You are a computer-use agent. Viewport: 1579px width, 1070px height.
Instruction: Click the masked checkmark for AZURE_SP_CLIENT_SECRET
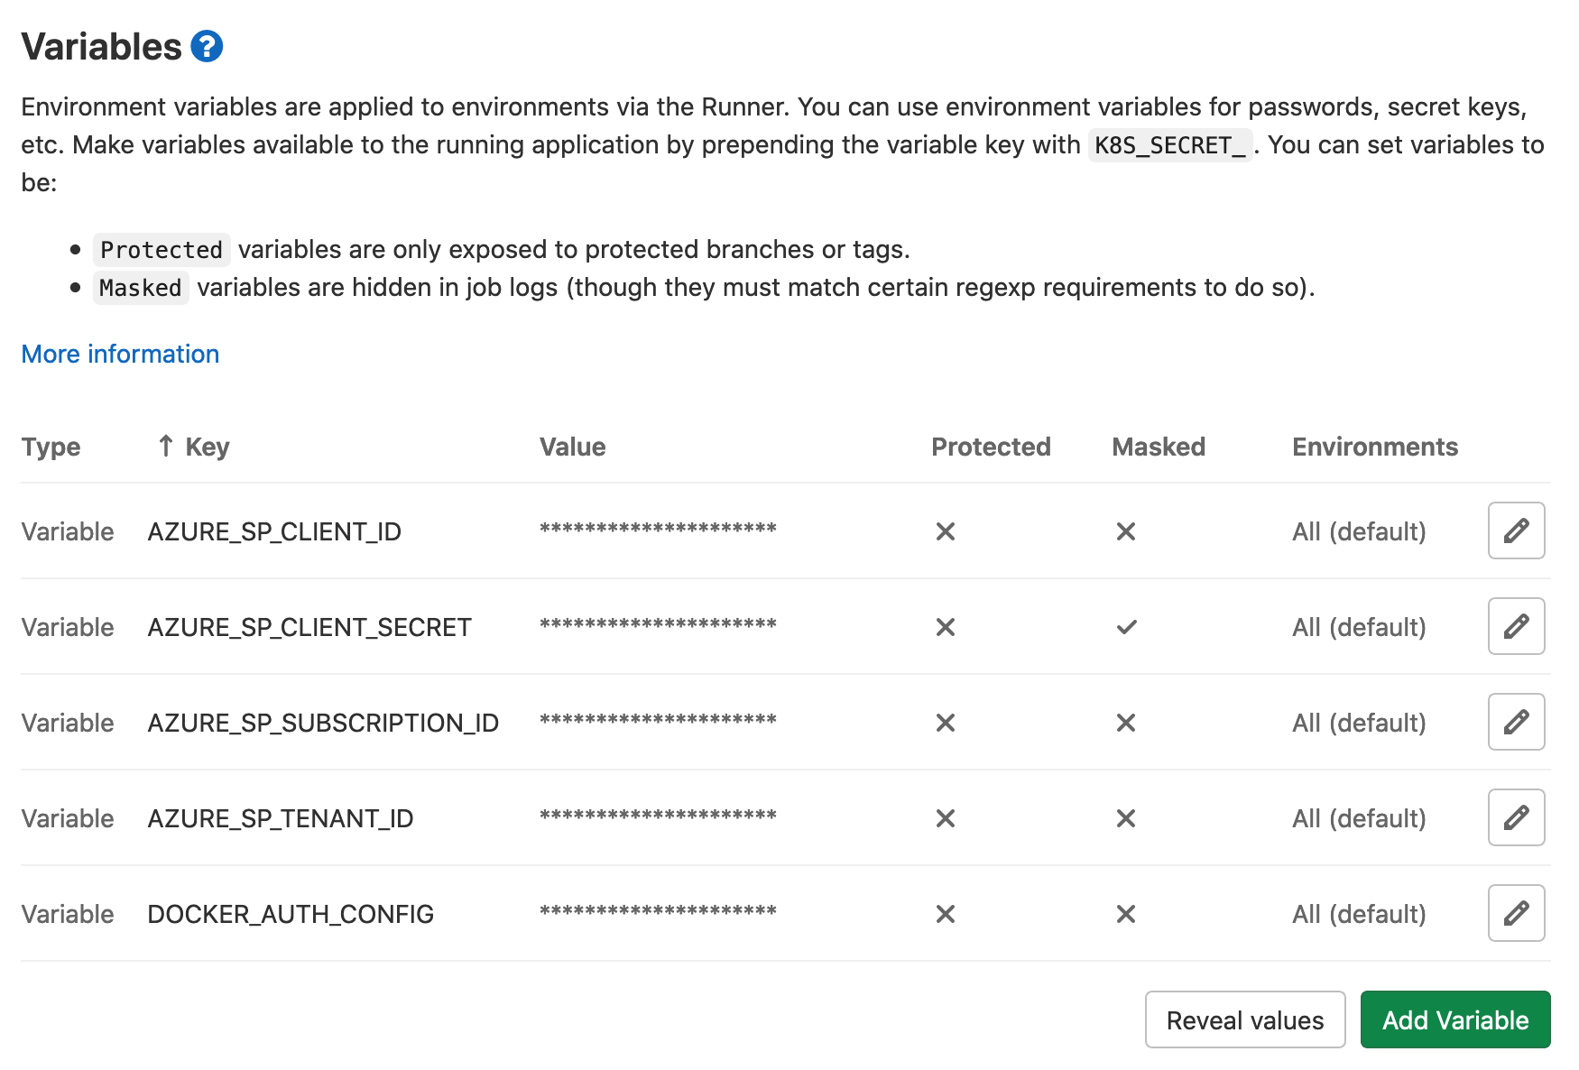1125,626
